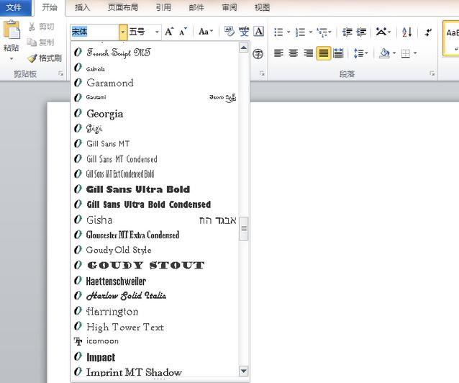Click the font name box showing 宋体
Screen dimensions: 459x383
pyautogui.click(x=94, y=32)
